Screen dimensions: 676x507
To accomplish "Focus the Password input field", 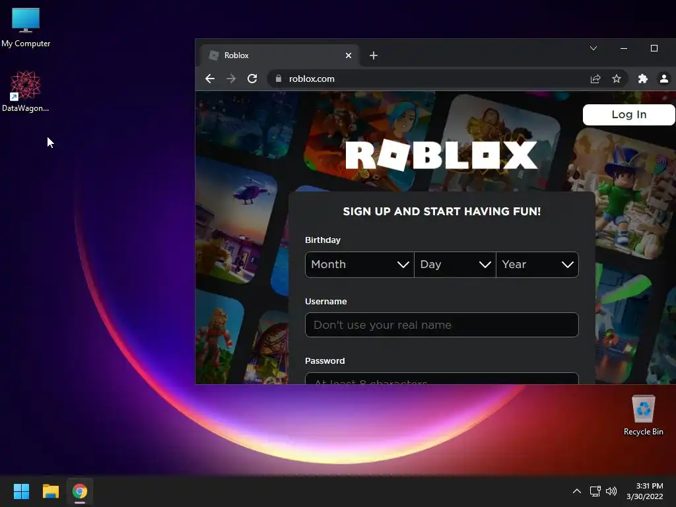I will [x=442, y=378].
